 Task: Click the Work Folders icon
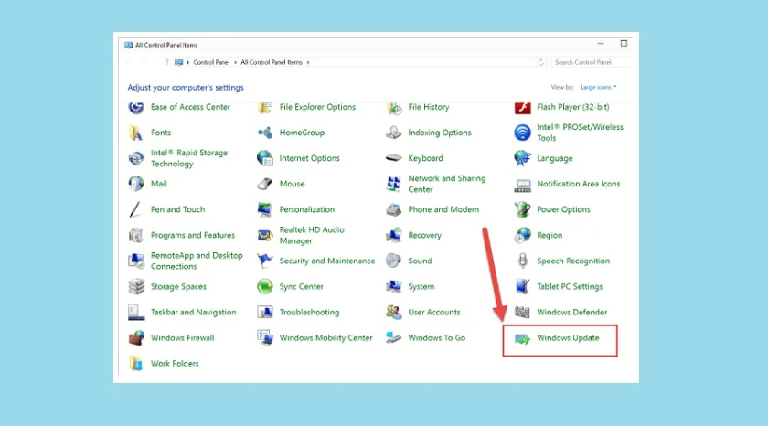pos(135,363)
